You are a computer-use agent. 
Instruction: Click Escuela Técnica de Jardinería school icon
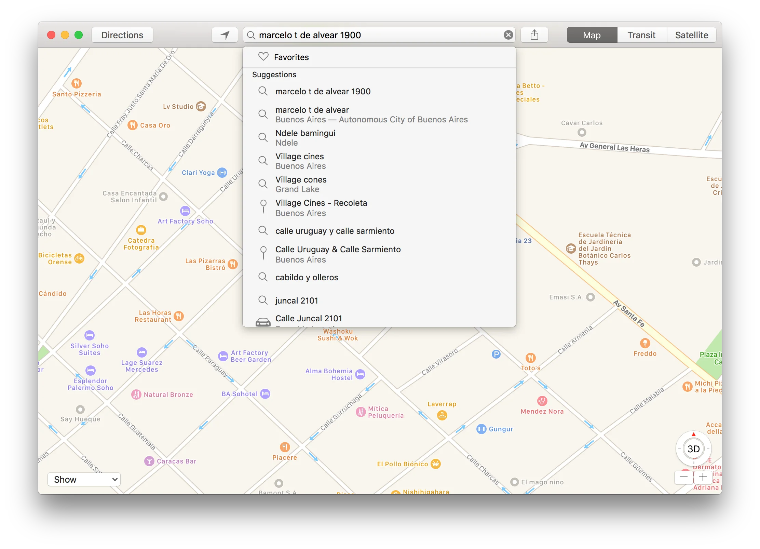point(571,249)
